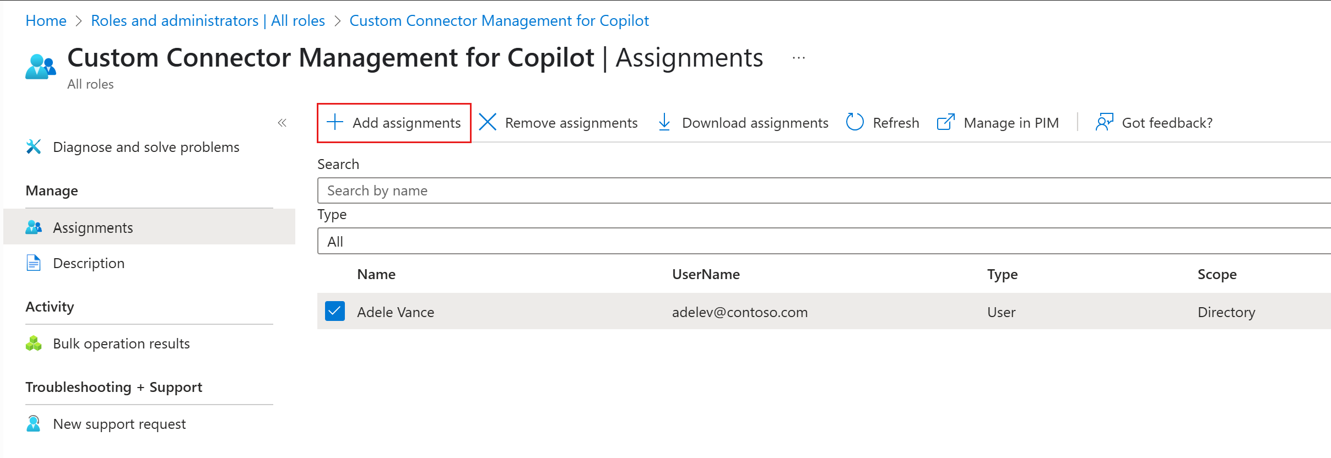Click the Directory scope cell
Viewport: 1331px width, 458px height.
pyautogui.click(x=1226, y=312)
